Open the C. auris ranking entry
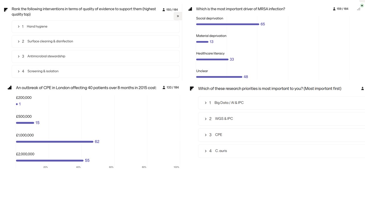This screenshot has width=365, height=205. 206,151
